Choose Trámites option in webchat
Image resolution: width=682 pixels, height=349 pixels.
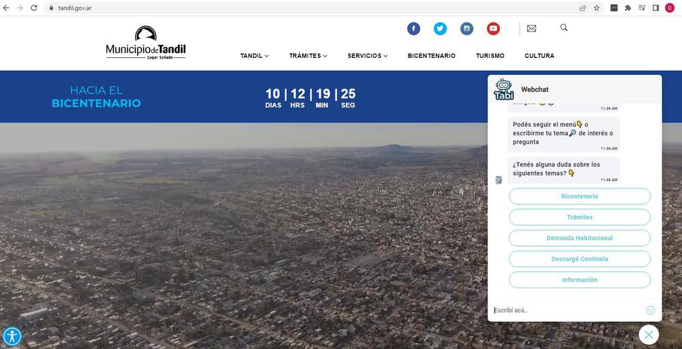point(580,217)
